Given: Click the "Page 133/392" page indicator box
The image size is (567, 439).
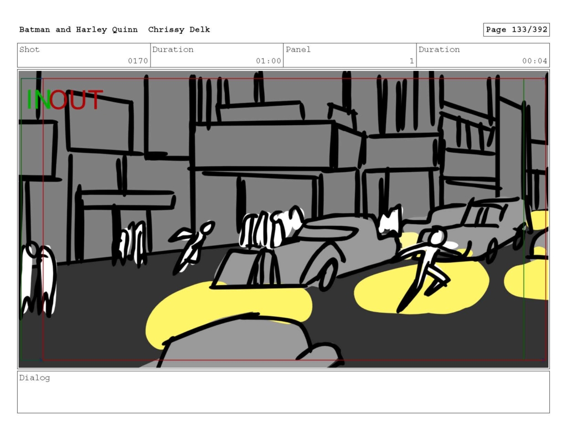Looking at the screenshot, I should (517, 30).
